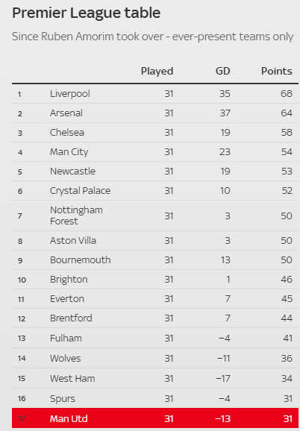
Task: Click the Man City team name
Action: (69, 152)
